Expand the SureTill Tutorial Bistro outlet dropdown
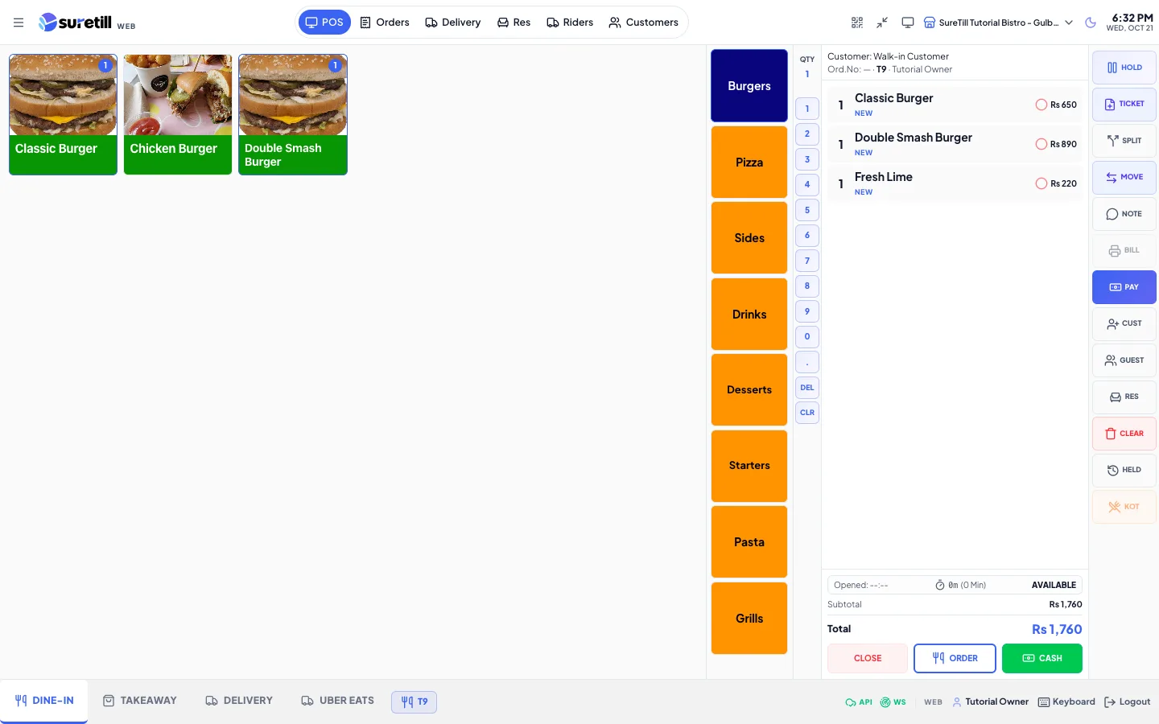 [x=998, y=23]
